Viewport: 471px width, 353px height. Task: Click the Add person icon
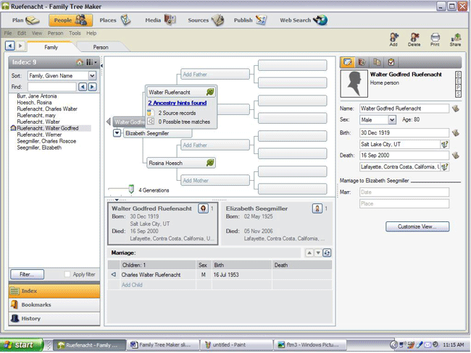393,40
